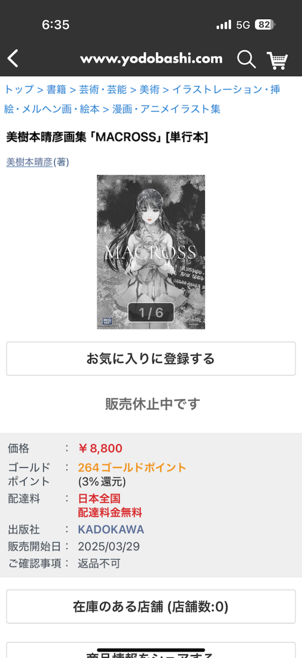This screenshot has height=658, width=302.
Task: Tap the www.yodobashi.com header title
Action: (x=152, y=59)
